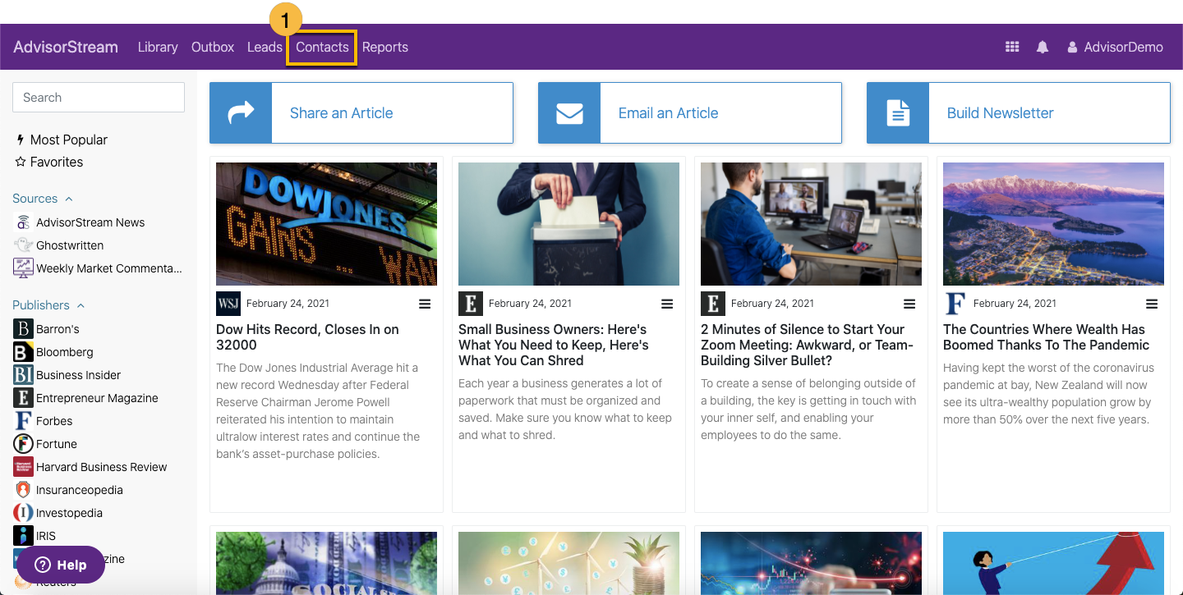Click the Barron's publisher name
This screenshot has width=1183, height=595.
pyautogui.click(x=58, y=329)
